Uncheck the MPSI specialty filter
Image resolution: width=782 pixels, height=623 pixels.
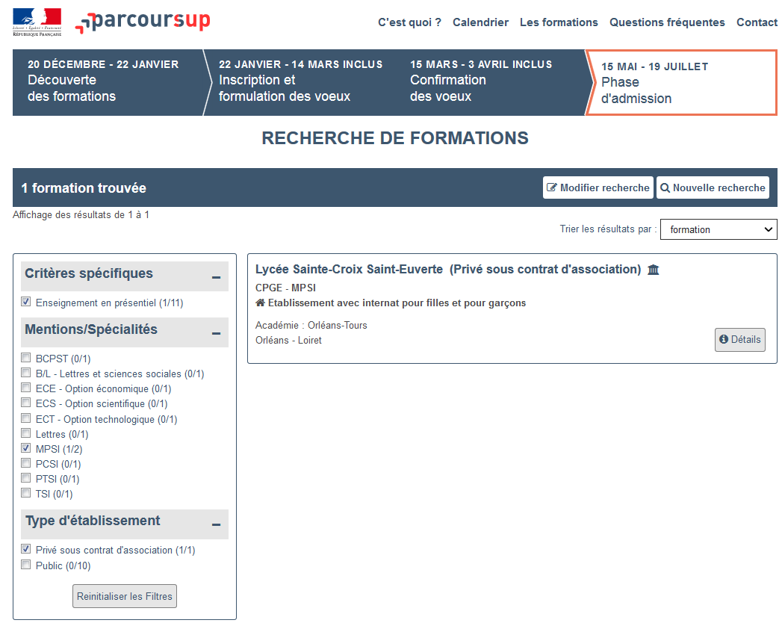26,449
